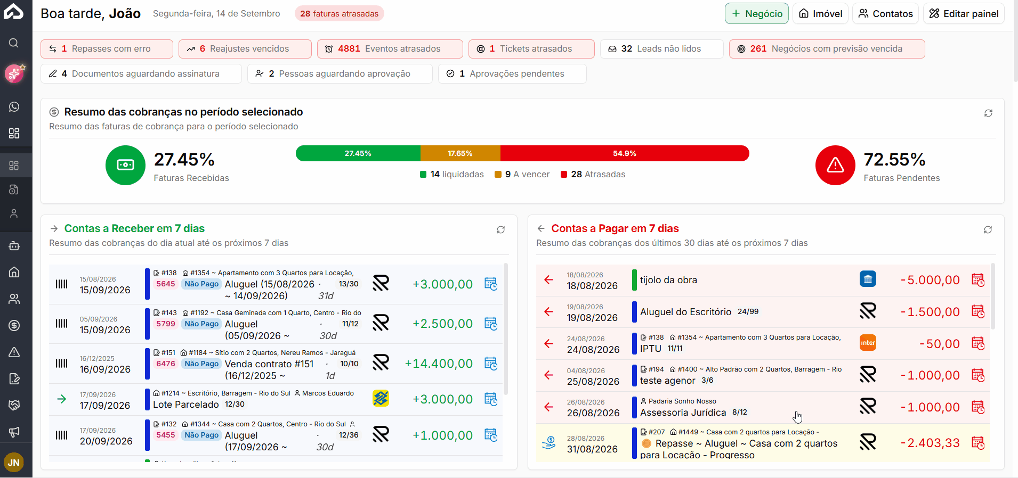Open the dollar finance sidebar icon
This screenshot has height=478, width=1018.
click(x=14, y=325)
